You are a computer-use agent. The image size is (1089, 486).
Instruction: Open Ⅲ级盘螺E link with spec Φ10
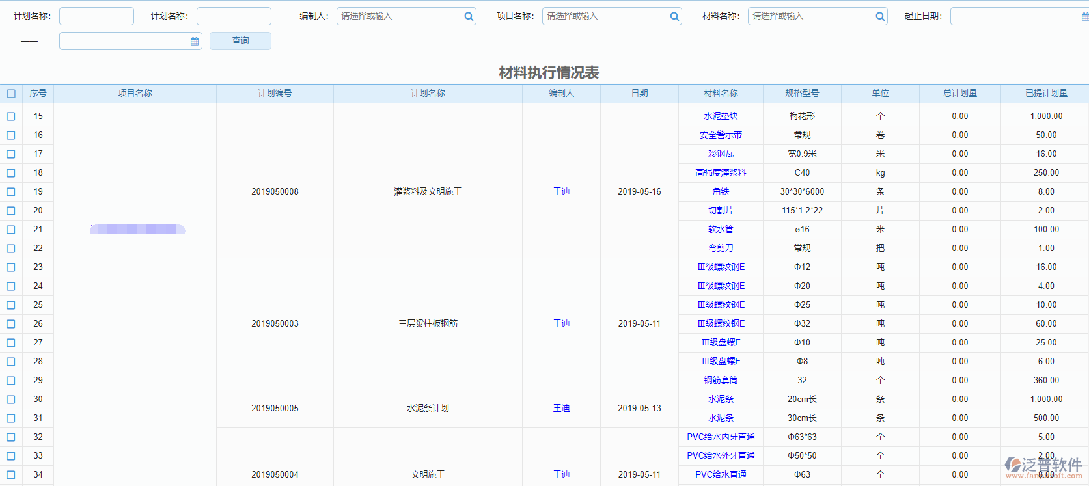(721, 343)
